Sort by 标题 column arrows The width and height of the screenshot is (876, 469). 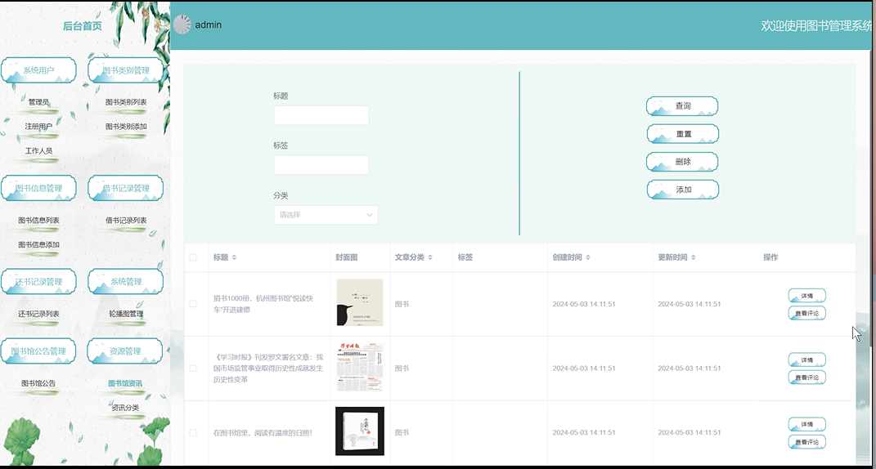click(x=235, y=257)
